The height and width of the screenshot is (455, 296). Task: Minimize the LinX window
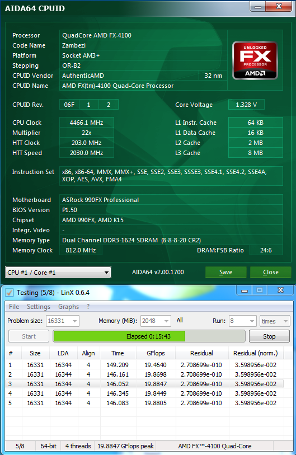(x=245, y=290)
